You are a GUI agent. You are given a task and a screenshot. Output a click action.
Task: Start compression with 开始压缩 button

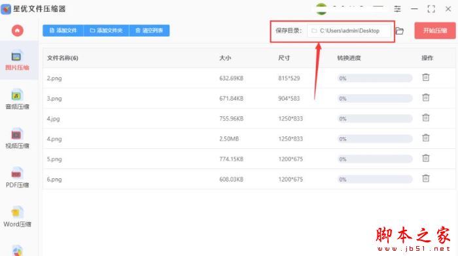435,31
